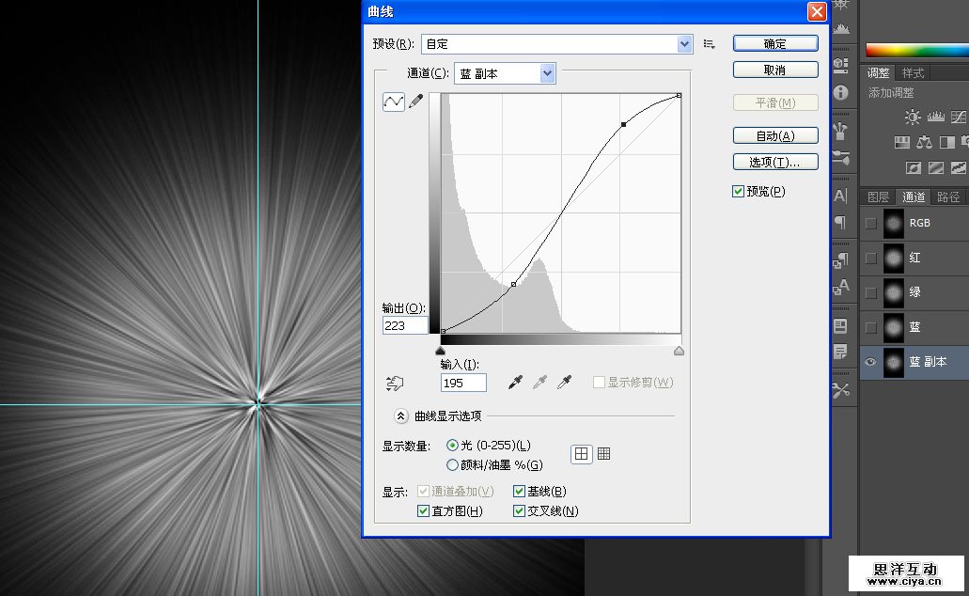
Task: Click the 确定 OK button
Action: pyautogui.click(x=774, y=43)
